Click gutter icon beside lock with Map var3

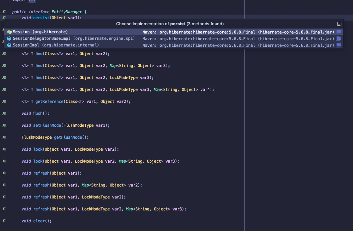pyautogui.click(x=4, y=161)
